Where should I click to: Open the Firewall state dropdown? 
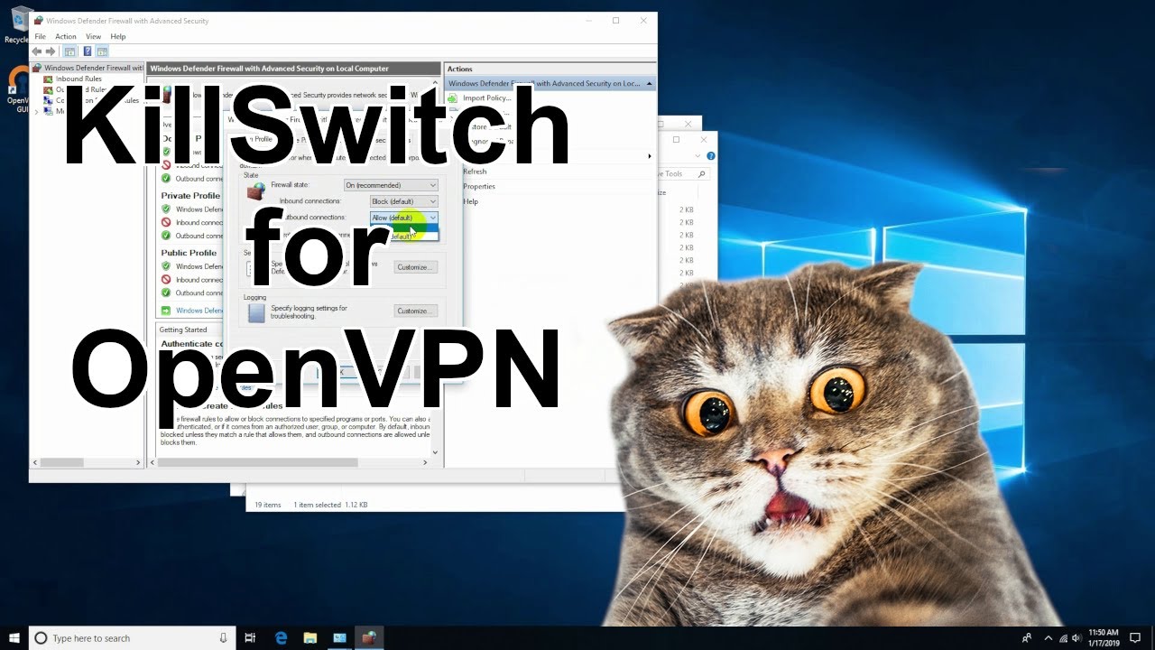point(391,185)
